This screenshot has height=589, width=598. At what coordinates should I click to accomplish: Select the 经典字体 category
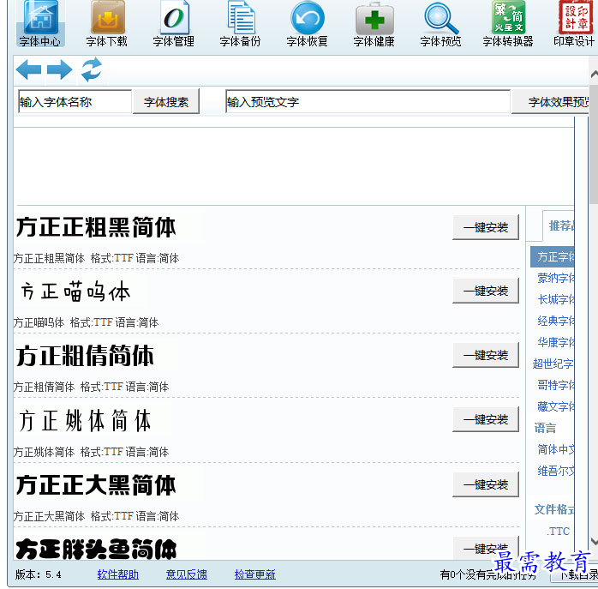[x=555, y=321]
